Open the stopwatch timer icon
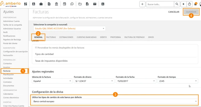Viewport: 201px width, 107px height. tap(189, 4)
